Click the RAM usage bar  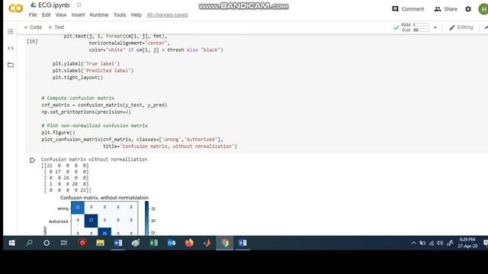tap(421, 25)
